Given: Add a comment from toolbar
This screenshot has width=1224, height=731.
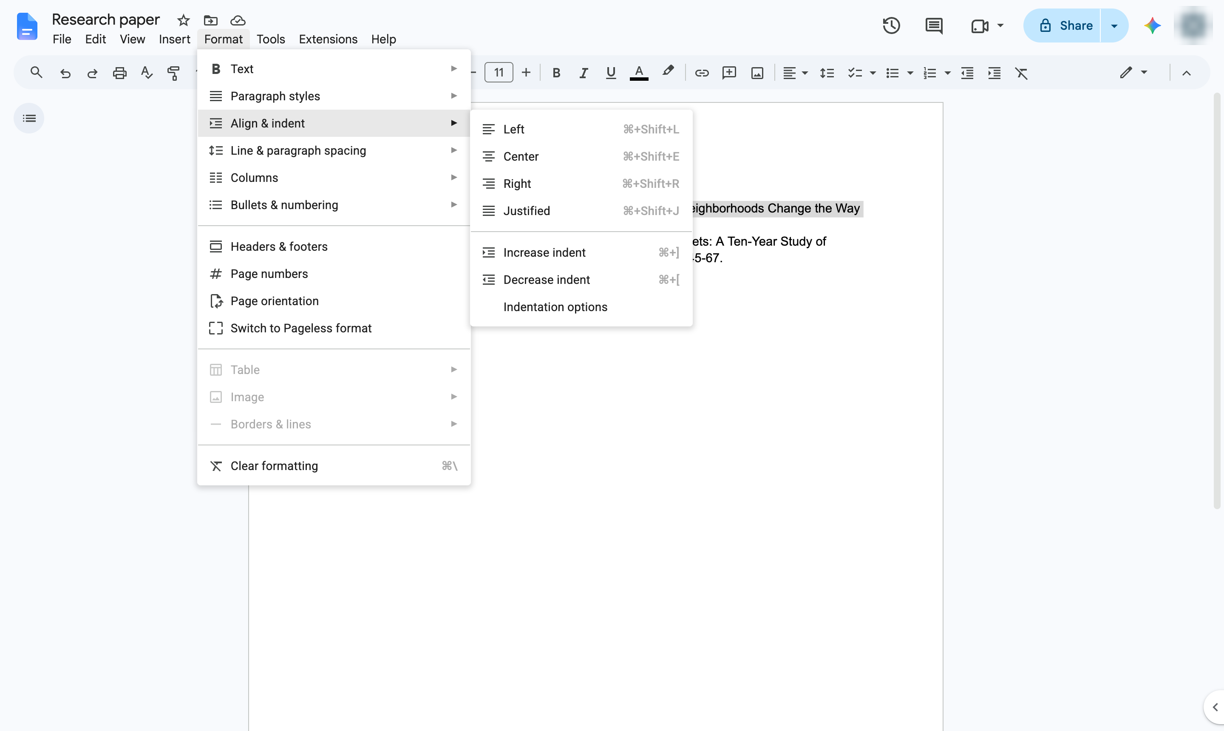Looking at the screenshot, I should coord(729,73).
